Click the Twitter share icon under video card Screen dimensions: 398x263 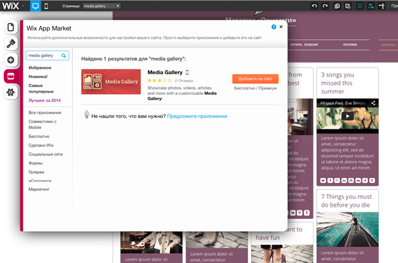[323, 180]
